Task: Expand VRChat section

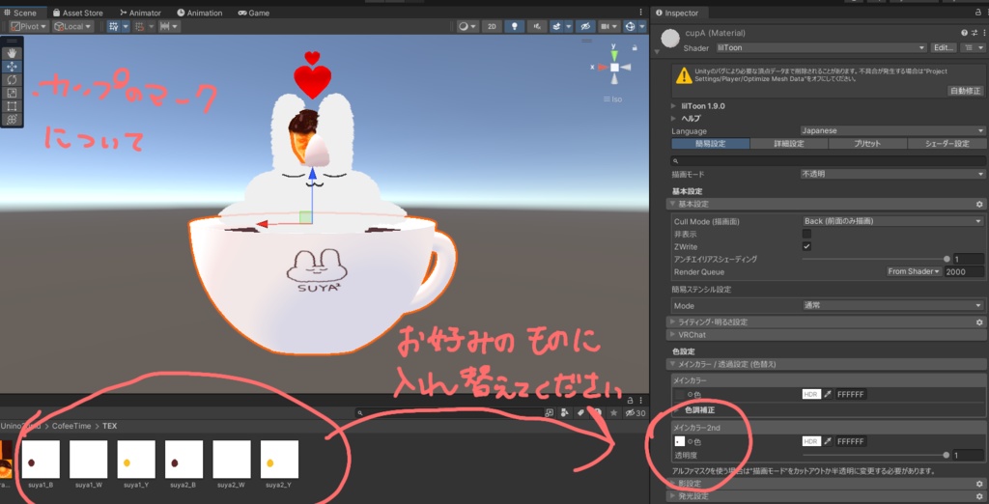Action: click(x=827, y=335)
